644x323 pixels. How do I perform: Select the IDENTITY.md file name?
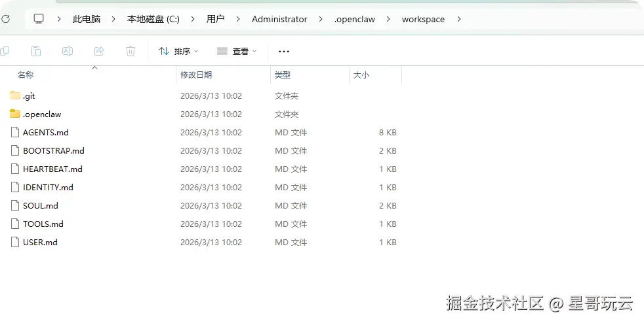(48, 187)
